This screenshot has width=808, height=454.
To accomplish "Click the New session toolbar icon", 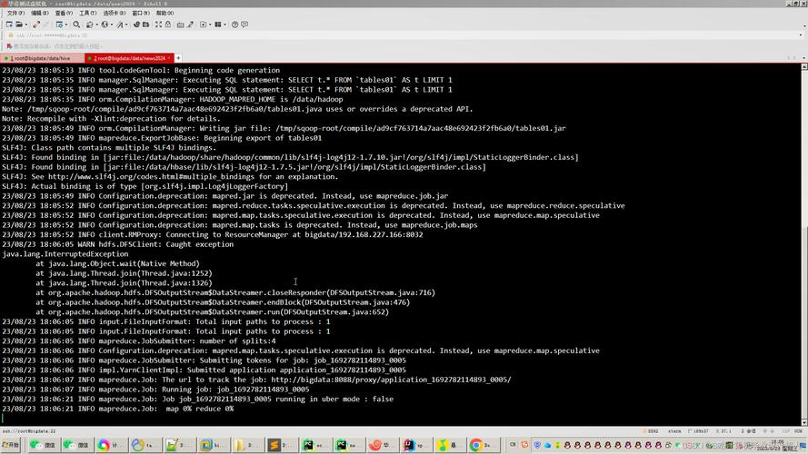I will (x=9, y=25).
